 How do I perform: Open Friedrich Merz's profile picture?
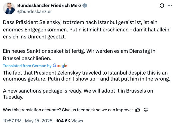coord(9,8)
